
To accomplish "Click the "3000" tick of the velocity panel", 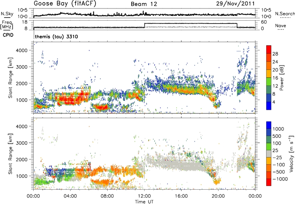I will pyautogui.click(x=21, y=143).
